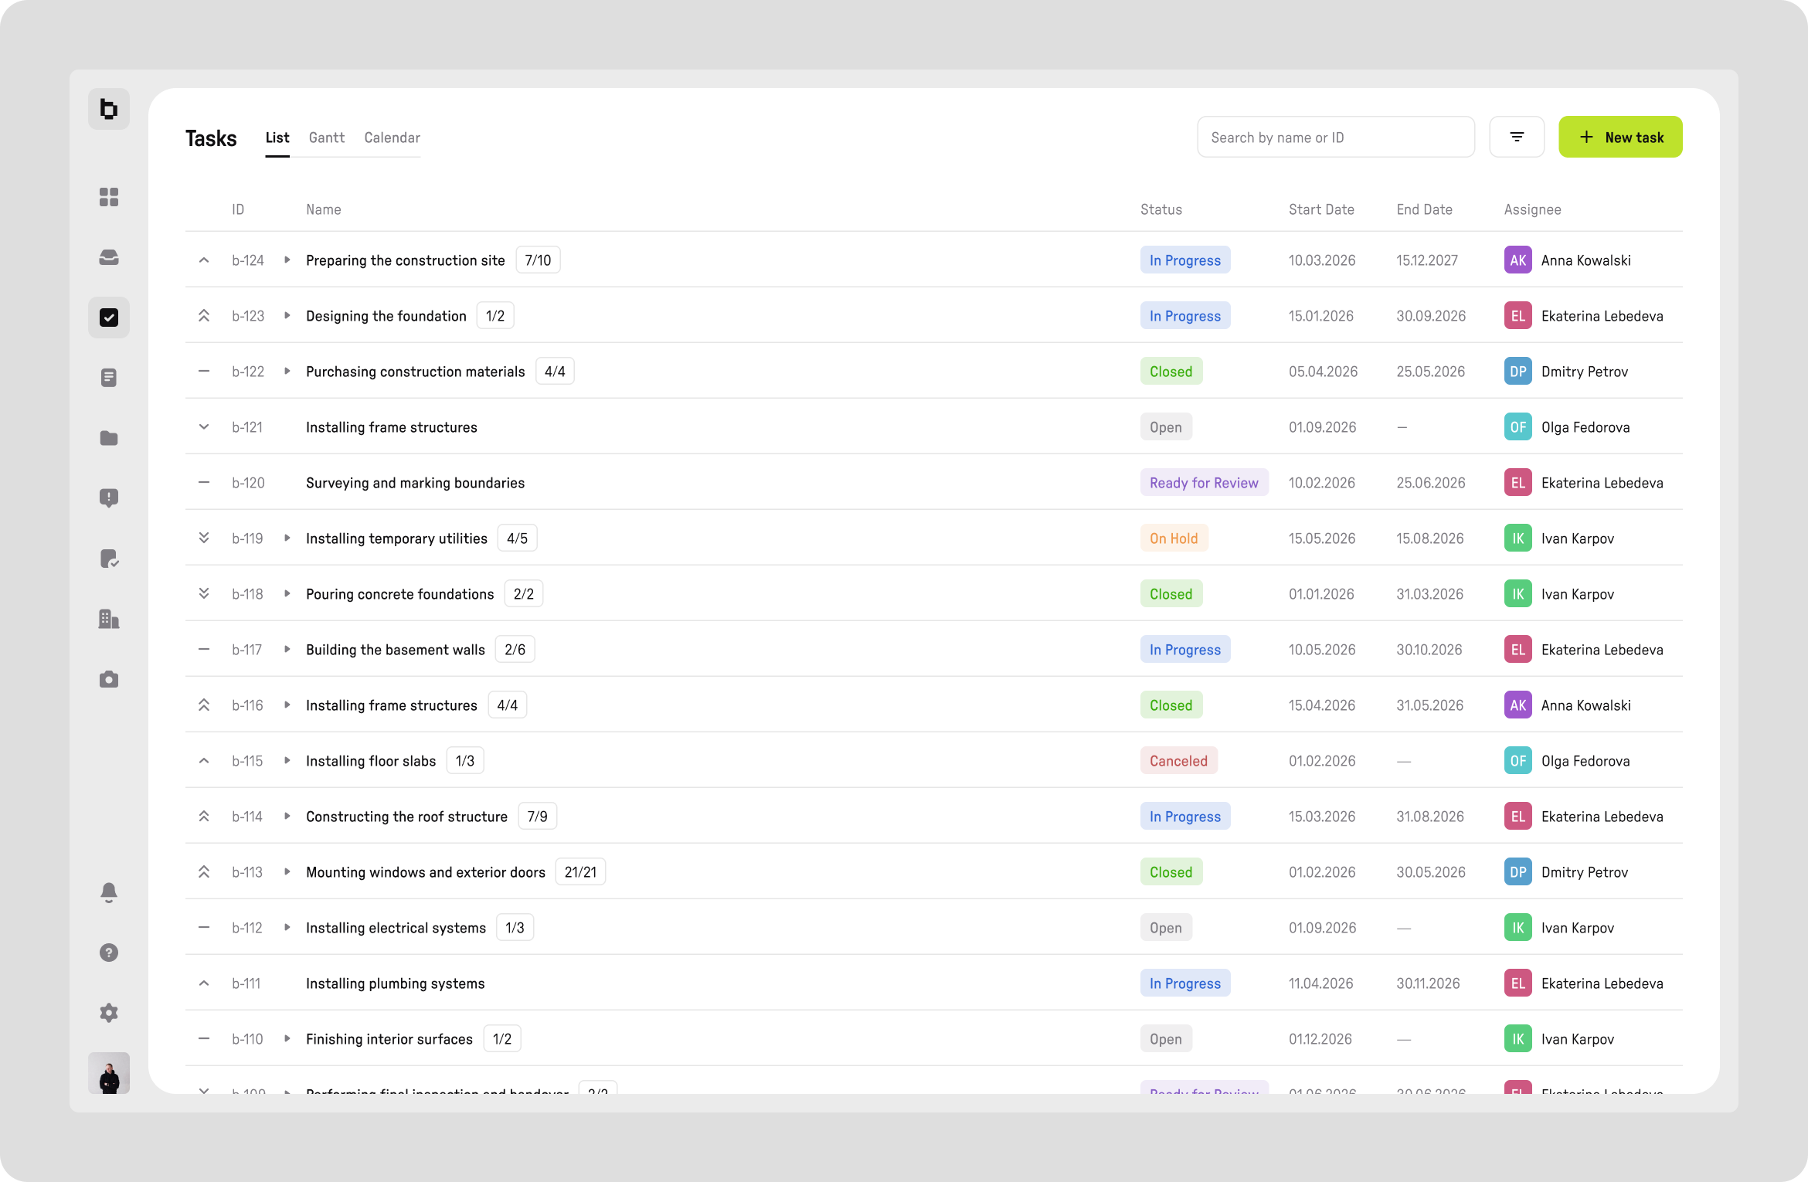This screenshot has height=1182, width=1808.
Task: Click the app logo at sidebar top
Action: point(109,109)
